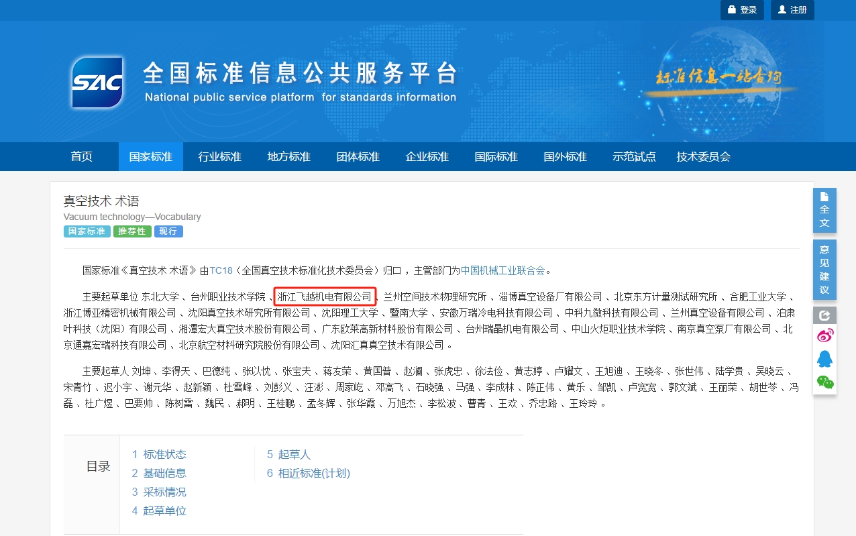The image size is (856, 536).
Task: Open the TC18 committee link
Action: pos(221,271)
